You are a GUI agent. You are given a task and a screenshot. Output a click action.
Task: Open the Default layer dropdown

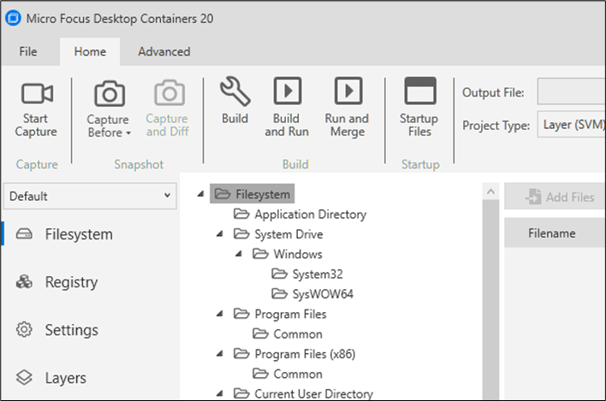coord(91,196)
